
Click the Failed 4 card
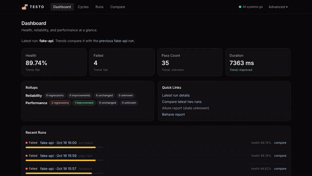(122, 62)
